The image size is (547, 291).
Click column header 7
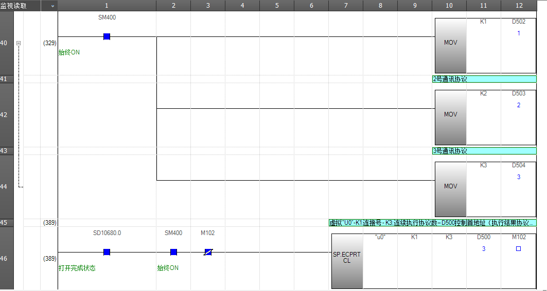coord(345,6)
